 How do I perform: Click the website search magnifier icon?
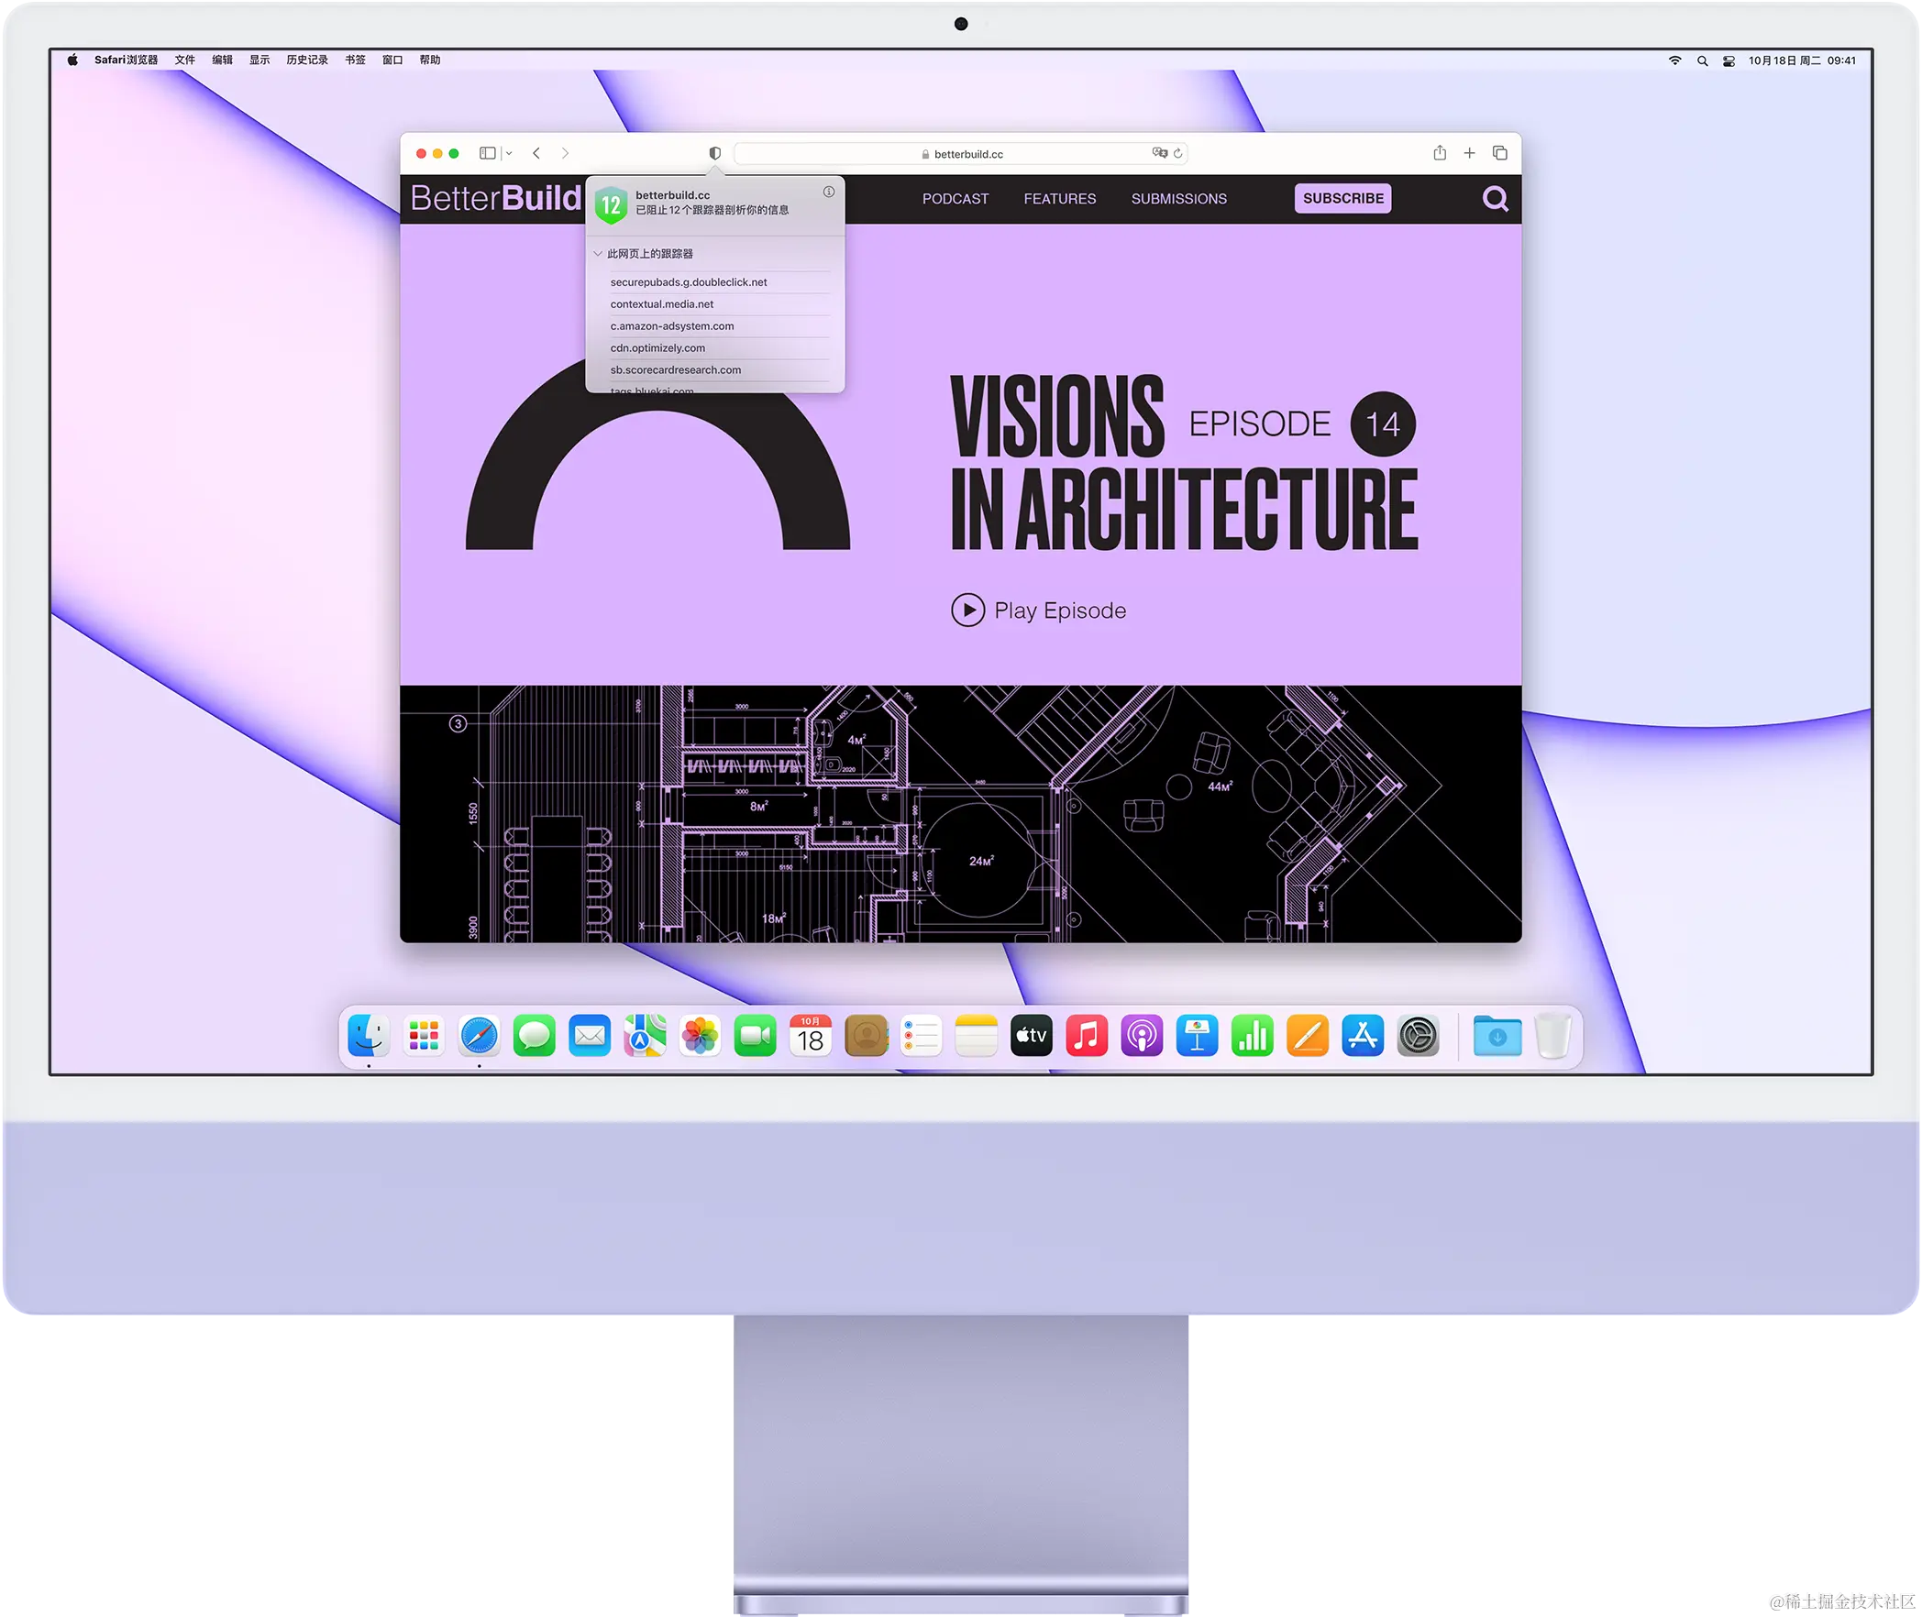click(x=1495, y=199)
